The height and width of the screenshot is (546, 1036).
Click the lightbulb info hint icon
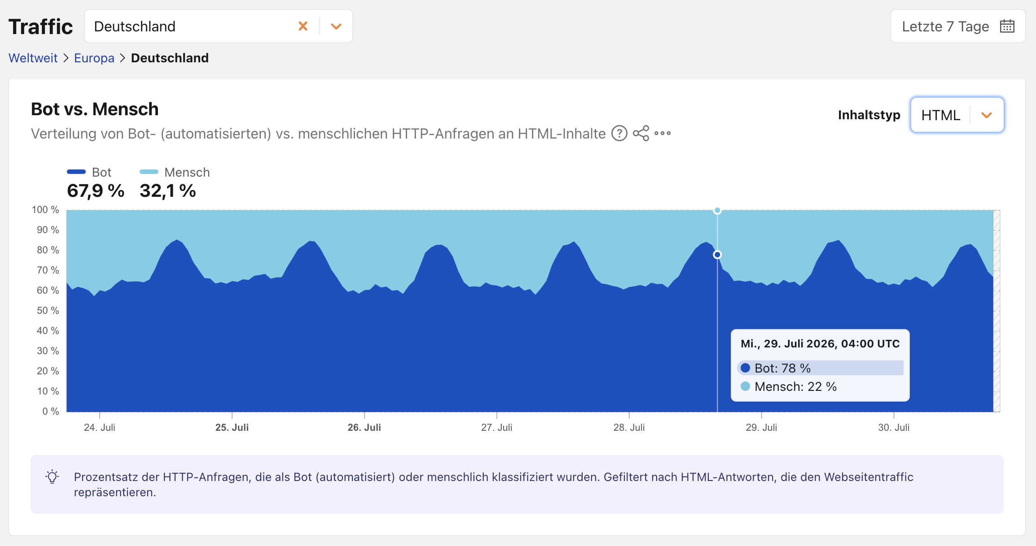coord(53,477)
